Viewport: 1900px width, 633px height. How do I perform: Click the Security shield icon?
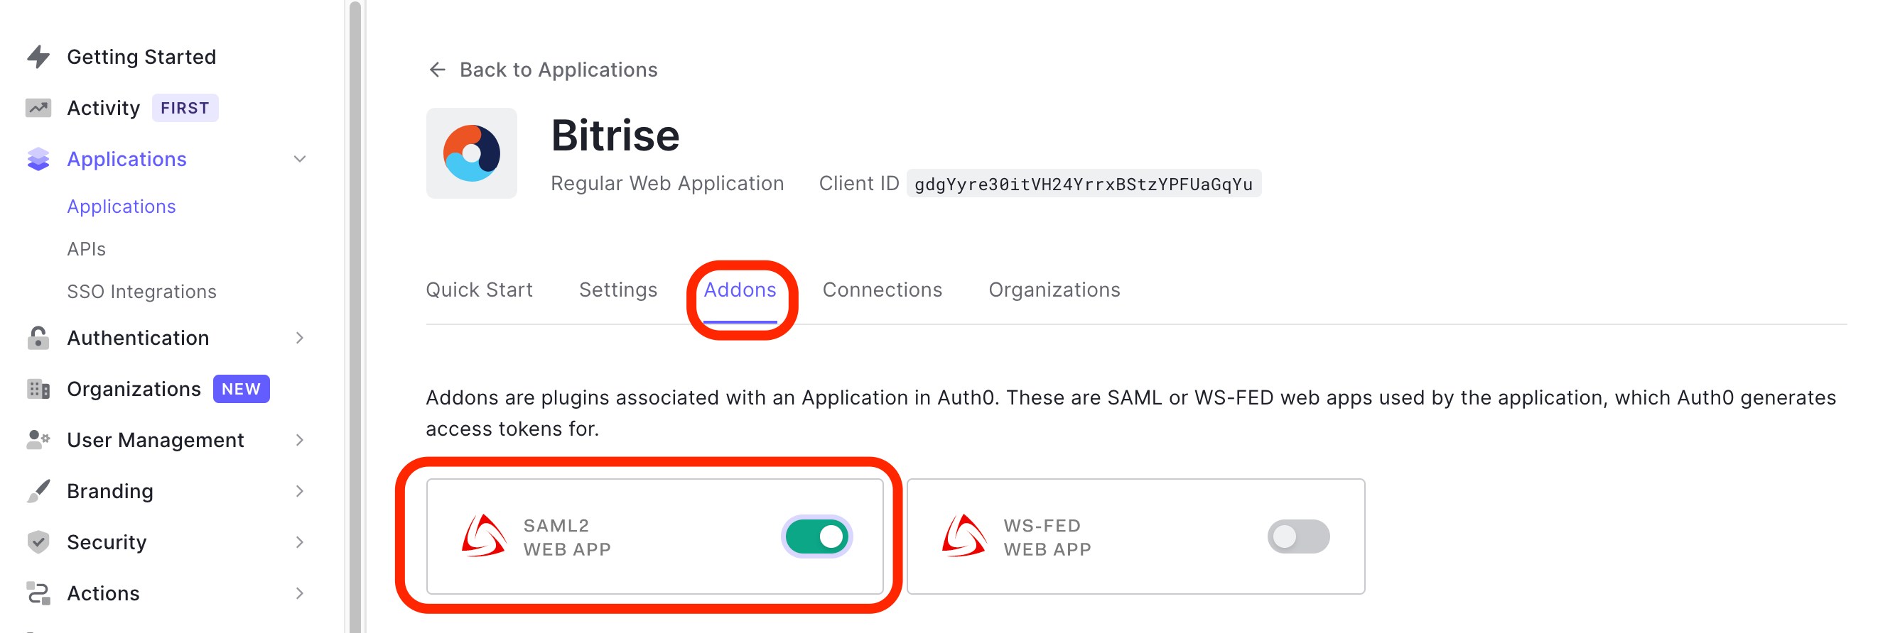click(x=38, y=542)
